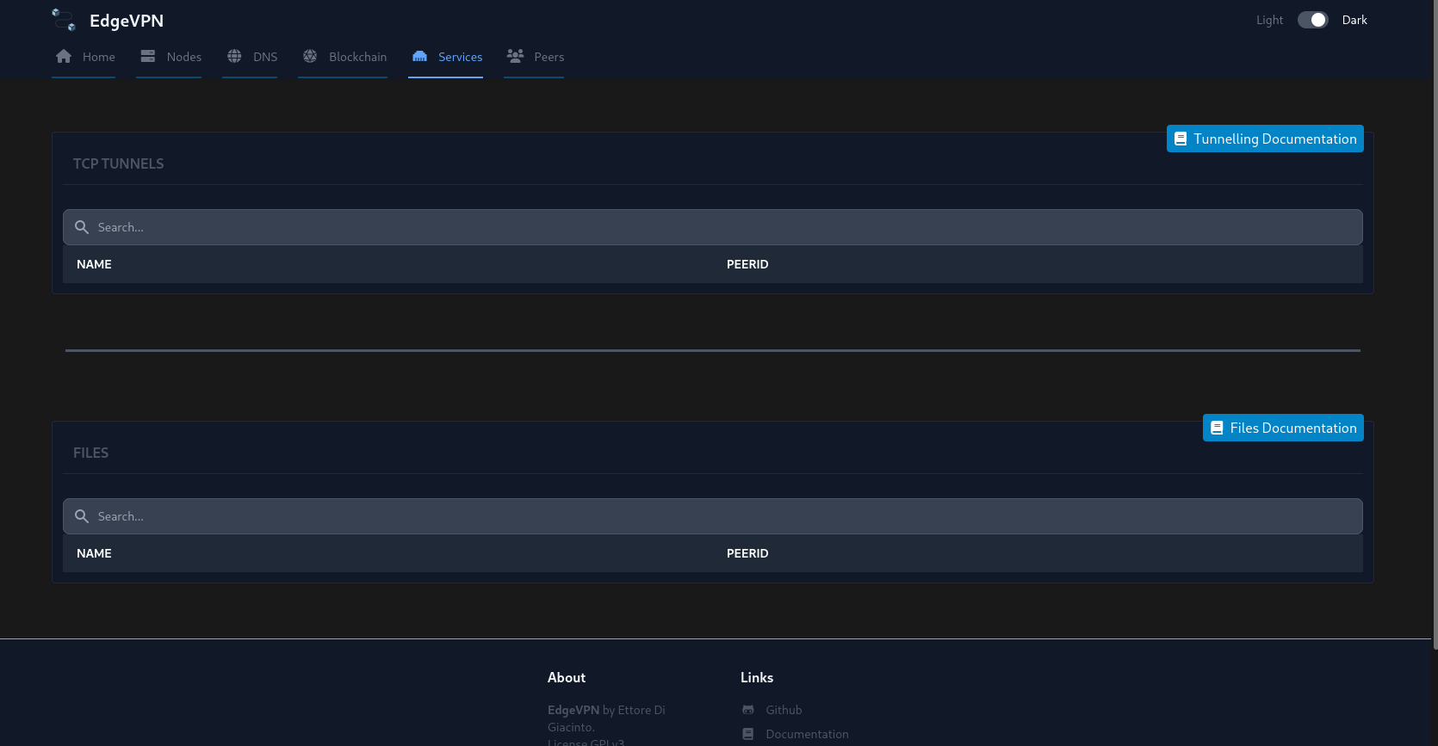Select the Services tab
This screenshot has height=746, width=1438.
(445, 58)
